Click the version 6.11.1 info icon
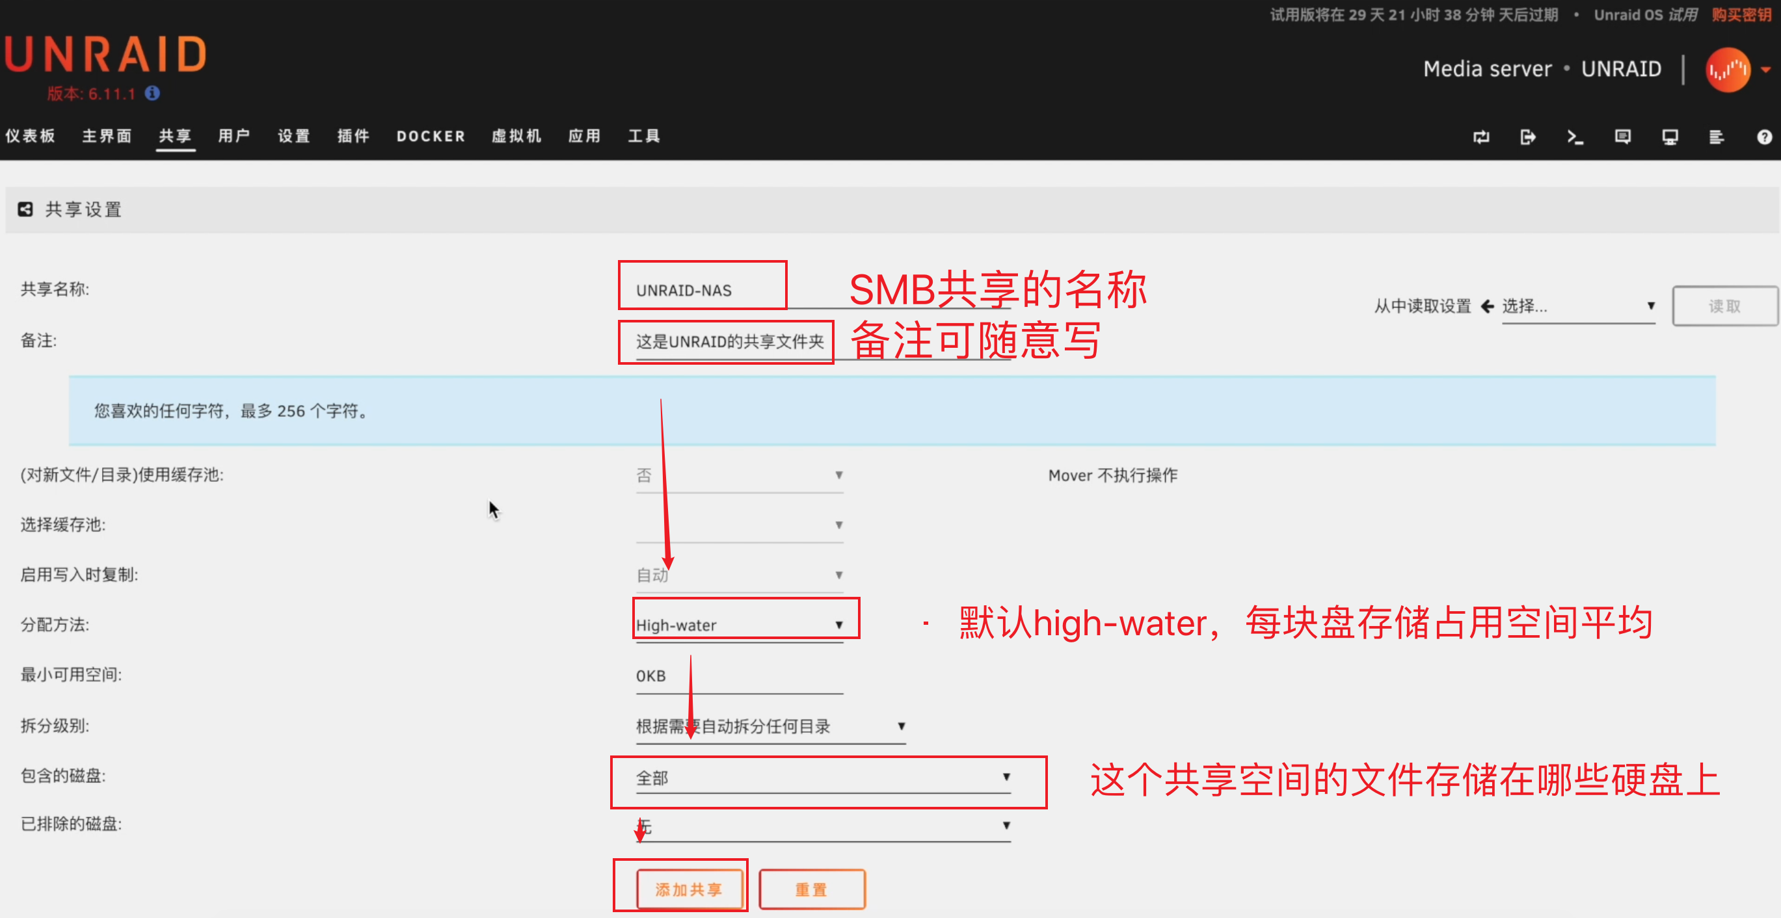This screenshot has height=918, width=1781. [x=152, y=92]
